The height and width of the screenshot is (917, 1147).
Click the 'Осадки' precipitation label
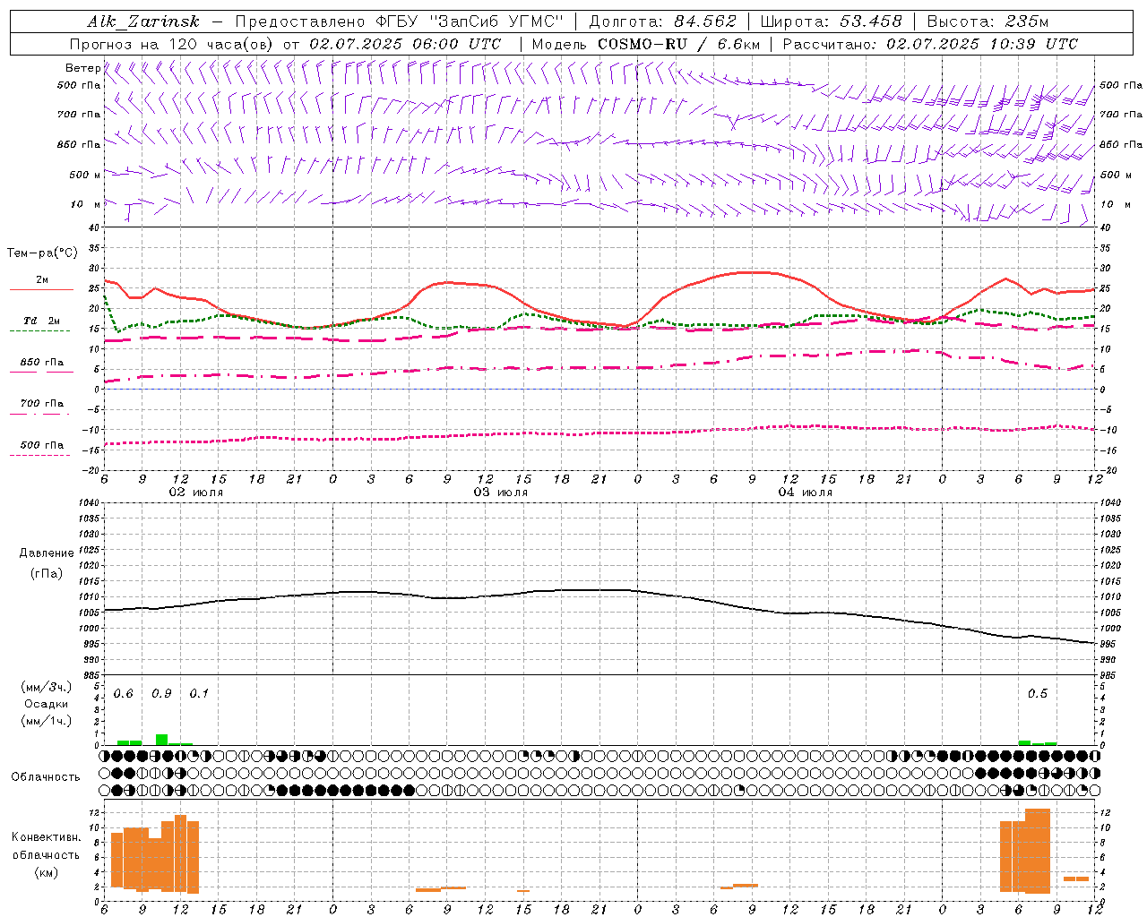46,704
